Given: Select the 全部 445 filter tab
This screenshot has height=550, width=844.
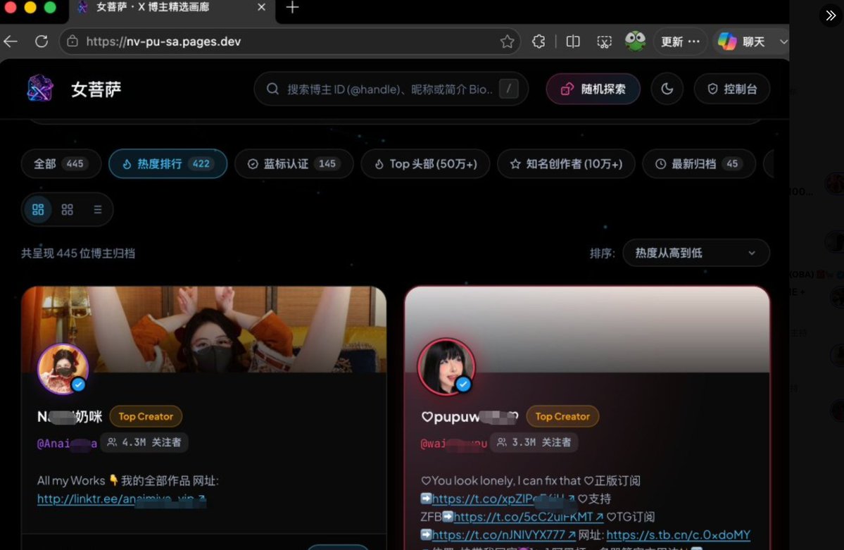Looking at the screenshot, I should coord(61,164).
